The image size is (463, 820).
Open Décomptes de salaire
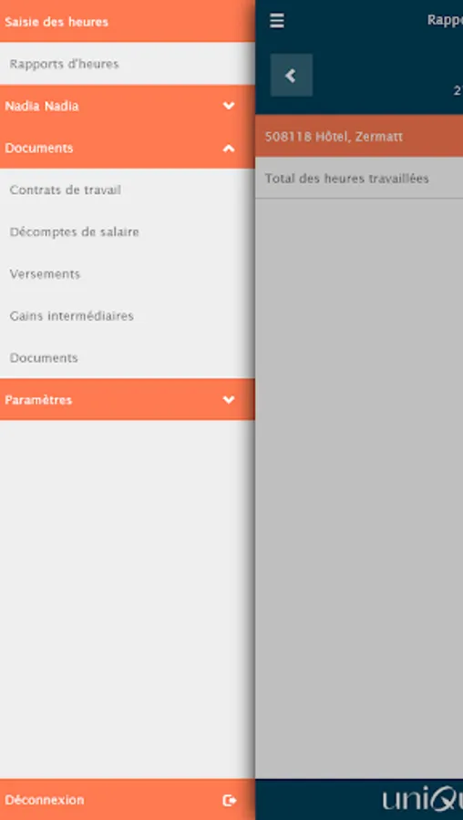click(127, 231)
